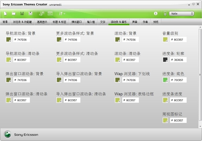This screenshot has width=202, height=141.
Task: Open the 状态条 & 功能键 tab
Action: (x=23, y=22)
